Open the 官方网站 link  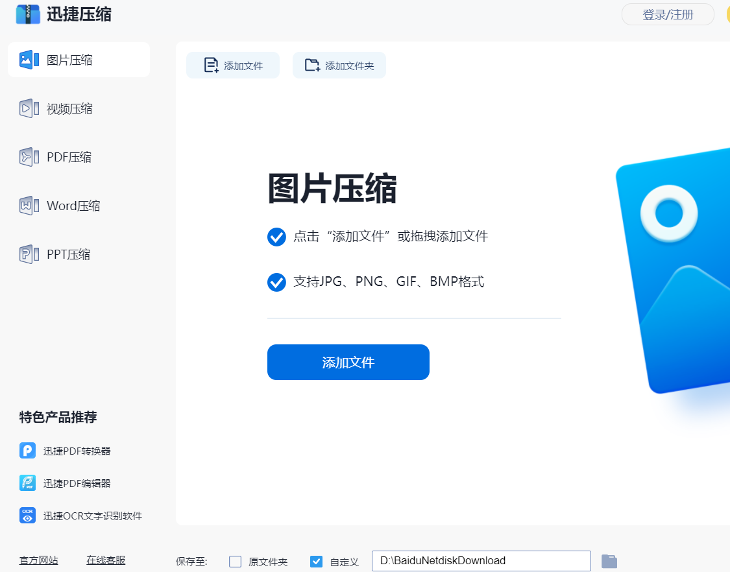pyautogui.click(x=39, y=560)
